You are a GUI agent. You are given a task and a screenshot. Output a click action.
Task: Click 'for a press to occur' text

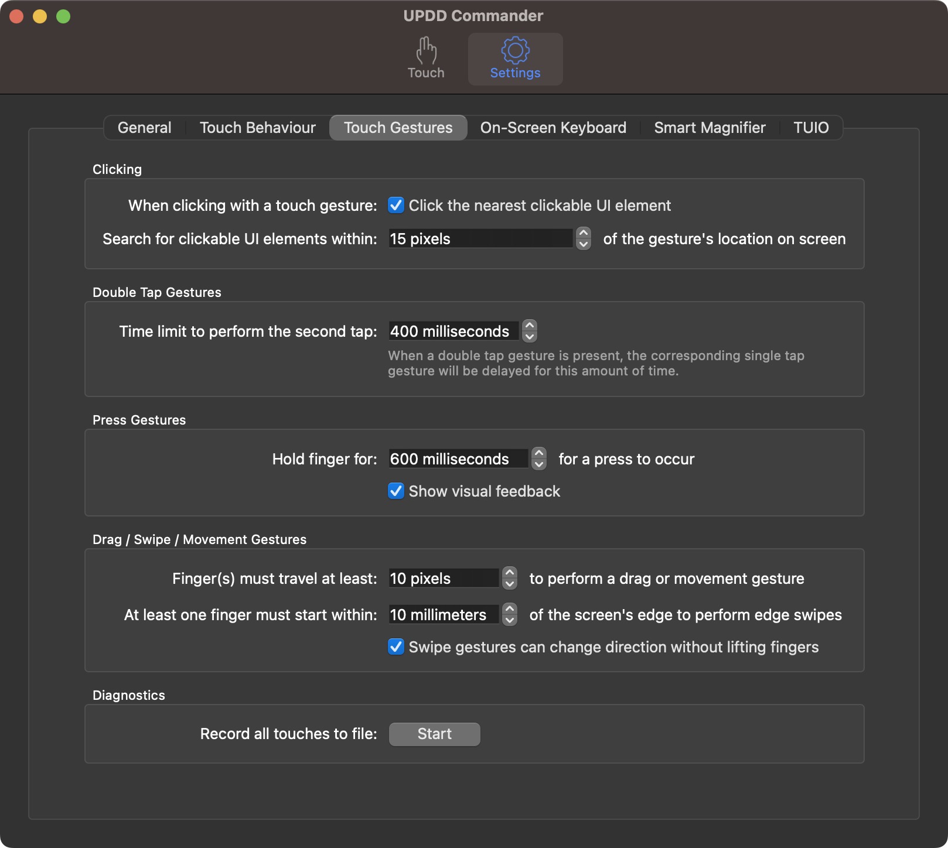(626, 459)
